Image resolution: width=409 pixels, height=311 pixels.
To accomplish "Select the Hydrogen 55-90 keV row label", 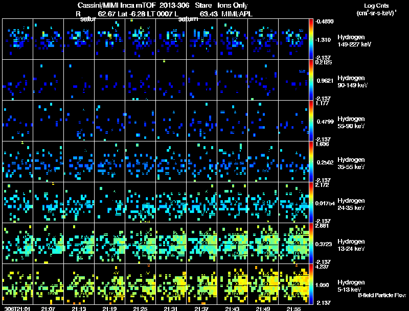I will click(x=351, y=123).
